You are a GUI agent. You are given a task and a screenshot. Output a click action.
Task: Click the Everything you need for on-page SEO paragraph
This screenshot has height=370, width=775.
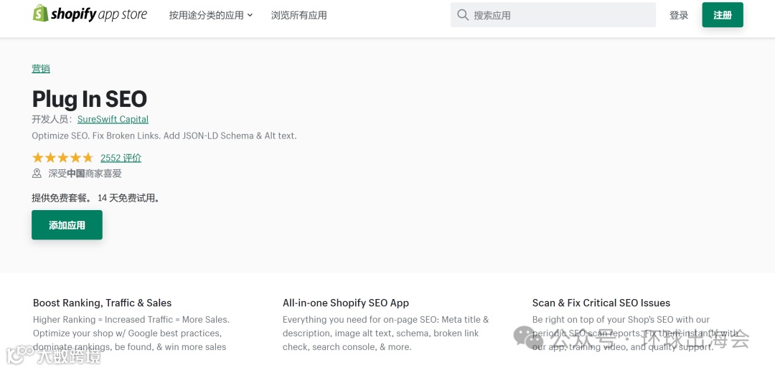click(x=385, y=333)
